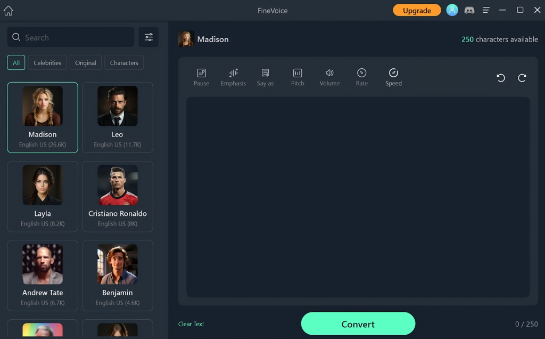Switch to the Characters tab
Image resolution: width=545 pixels, height=339 pixels.
(124, 63)
